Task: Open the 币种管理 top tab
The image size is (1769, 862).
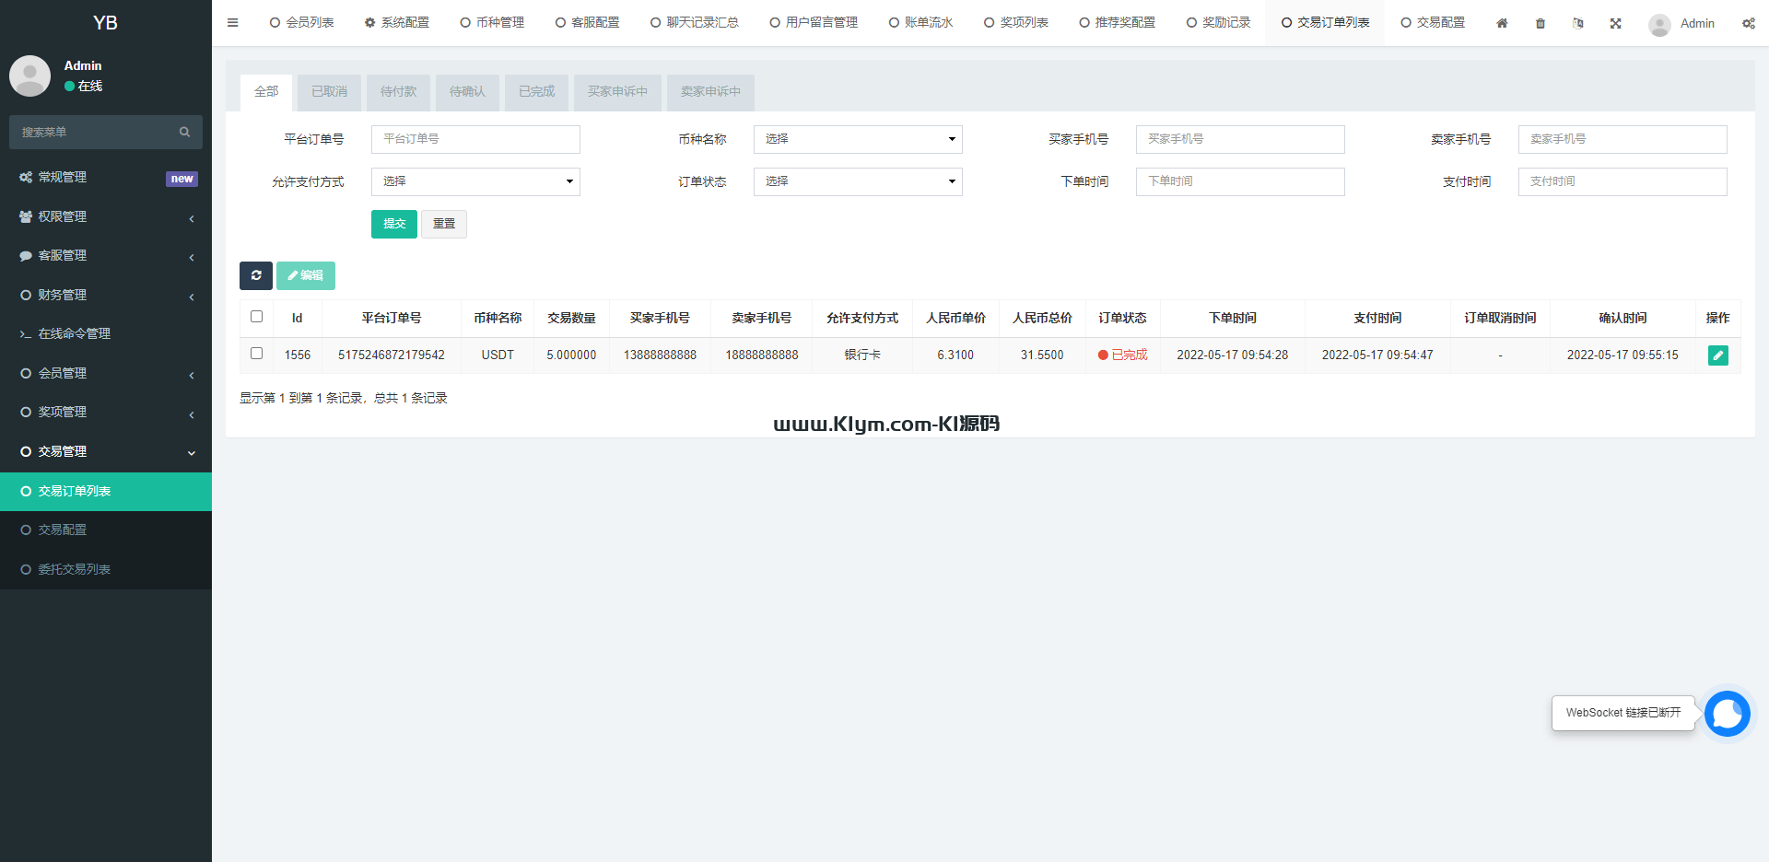Action: tap(492, 23)
